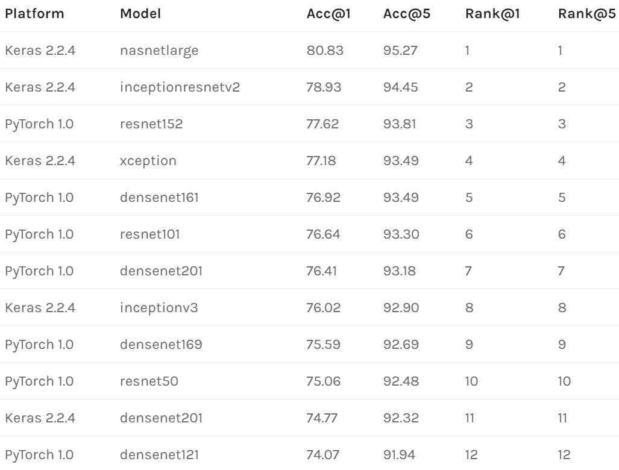The width and height of the screenshot is (619, 470).
Task: Click the Acc@1 column header
Action: pyautogui.click(x=325, y=14)
